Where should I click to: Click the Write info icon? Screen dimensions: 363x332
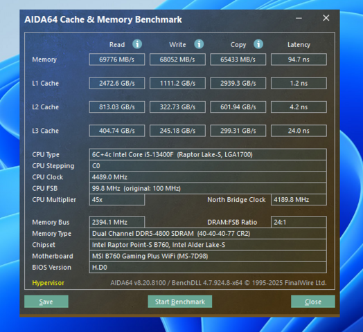pyautogui.click(x=199, y=44)
